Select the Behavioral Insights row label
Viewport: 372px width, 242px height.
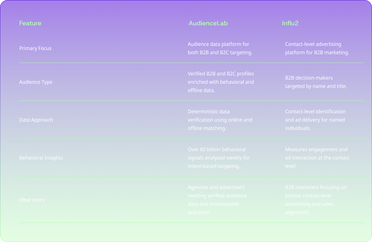coord(41,158)
